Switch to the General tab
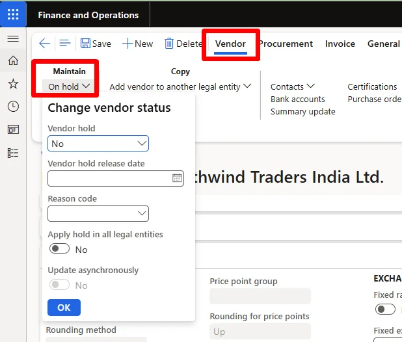This screenshot has height=342, width=402. pos(384,44)
